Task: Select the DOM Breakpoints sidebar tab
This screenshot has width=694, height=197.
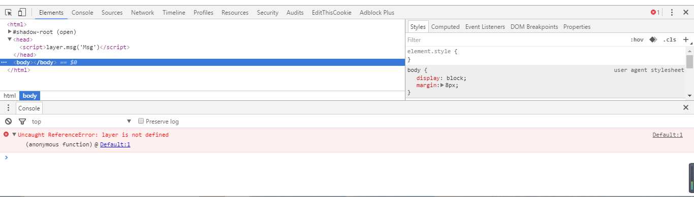Action: click(534, 27)
